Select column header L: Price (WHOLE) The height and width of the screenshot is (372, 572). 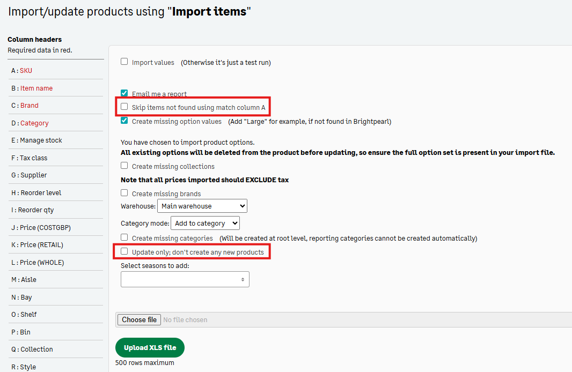pyautogui.click(x=38, y=262)
